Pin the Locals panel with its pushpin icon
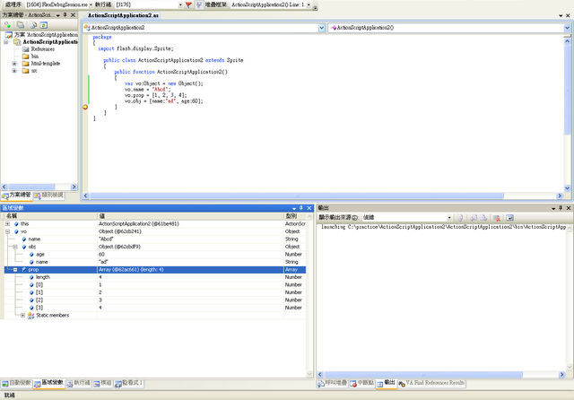The image size is (574, 400). (x=301, y=208)
